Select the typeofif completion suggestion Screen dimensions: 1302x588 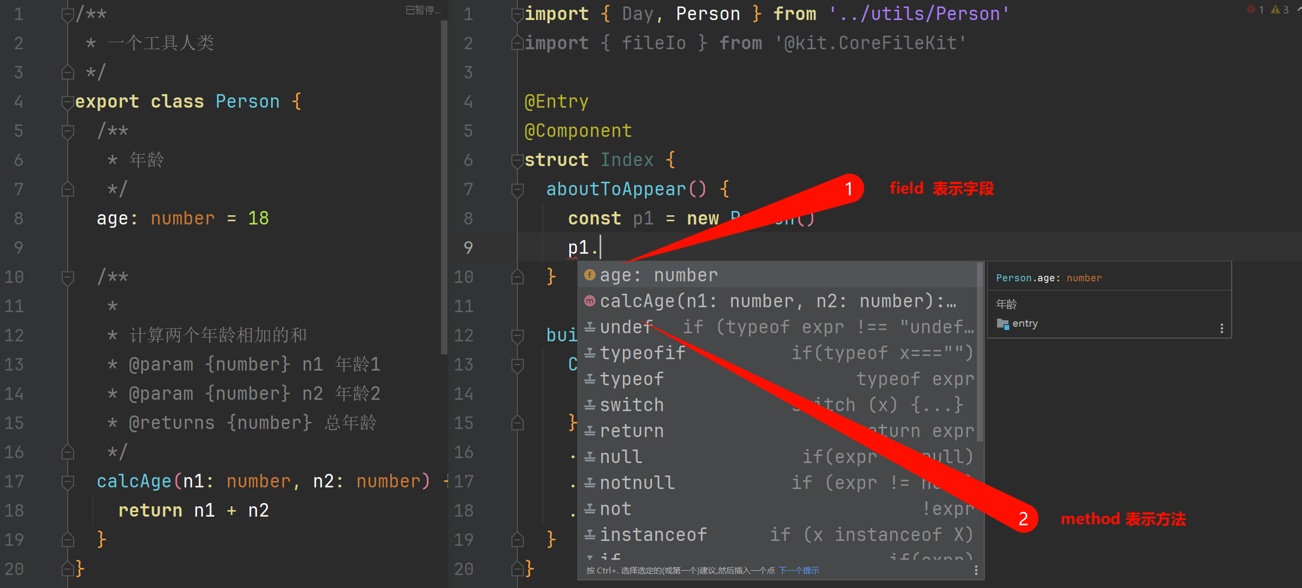point(642,353)
